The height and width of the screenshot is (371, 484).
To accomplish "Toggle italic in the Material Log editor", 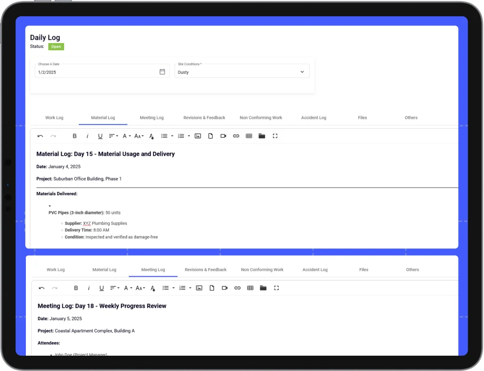I will tap(87, 136).
